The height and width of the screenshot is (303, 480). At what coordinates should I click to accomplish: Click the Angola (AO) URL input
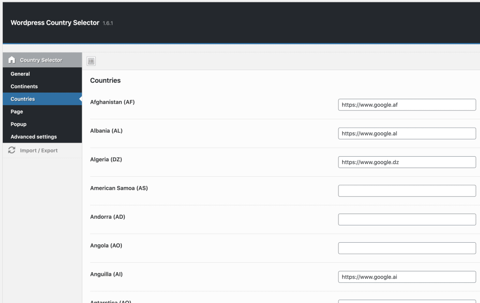(x=406, y=248)
